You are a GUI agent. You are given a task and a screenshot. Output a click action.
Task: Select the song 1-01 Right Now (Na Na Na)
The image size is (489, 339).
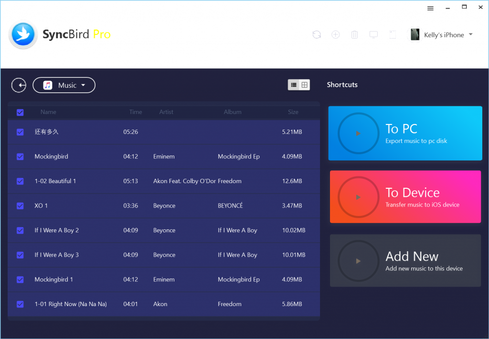point(71,304)
